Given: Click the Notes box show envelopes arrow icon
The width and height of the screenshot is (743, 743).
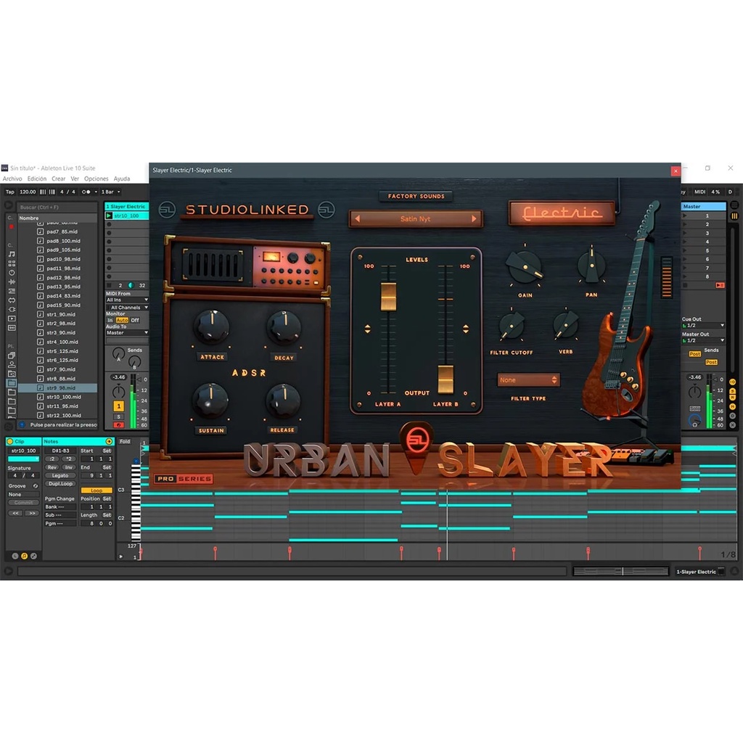Looking at the screenshot, I should pyautogui.click(x=109, y=442).
